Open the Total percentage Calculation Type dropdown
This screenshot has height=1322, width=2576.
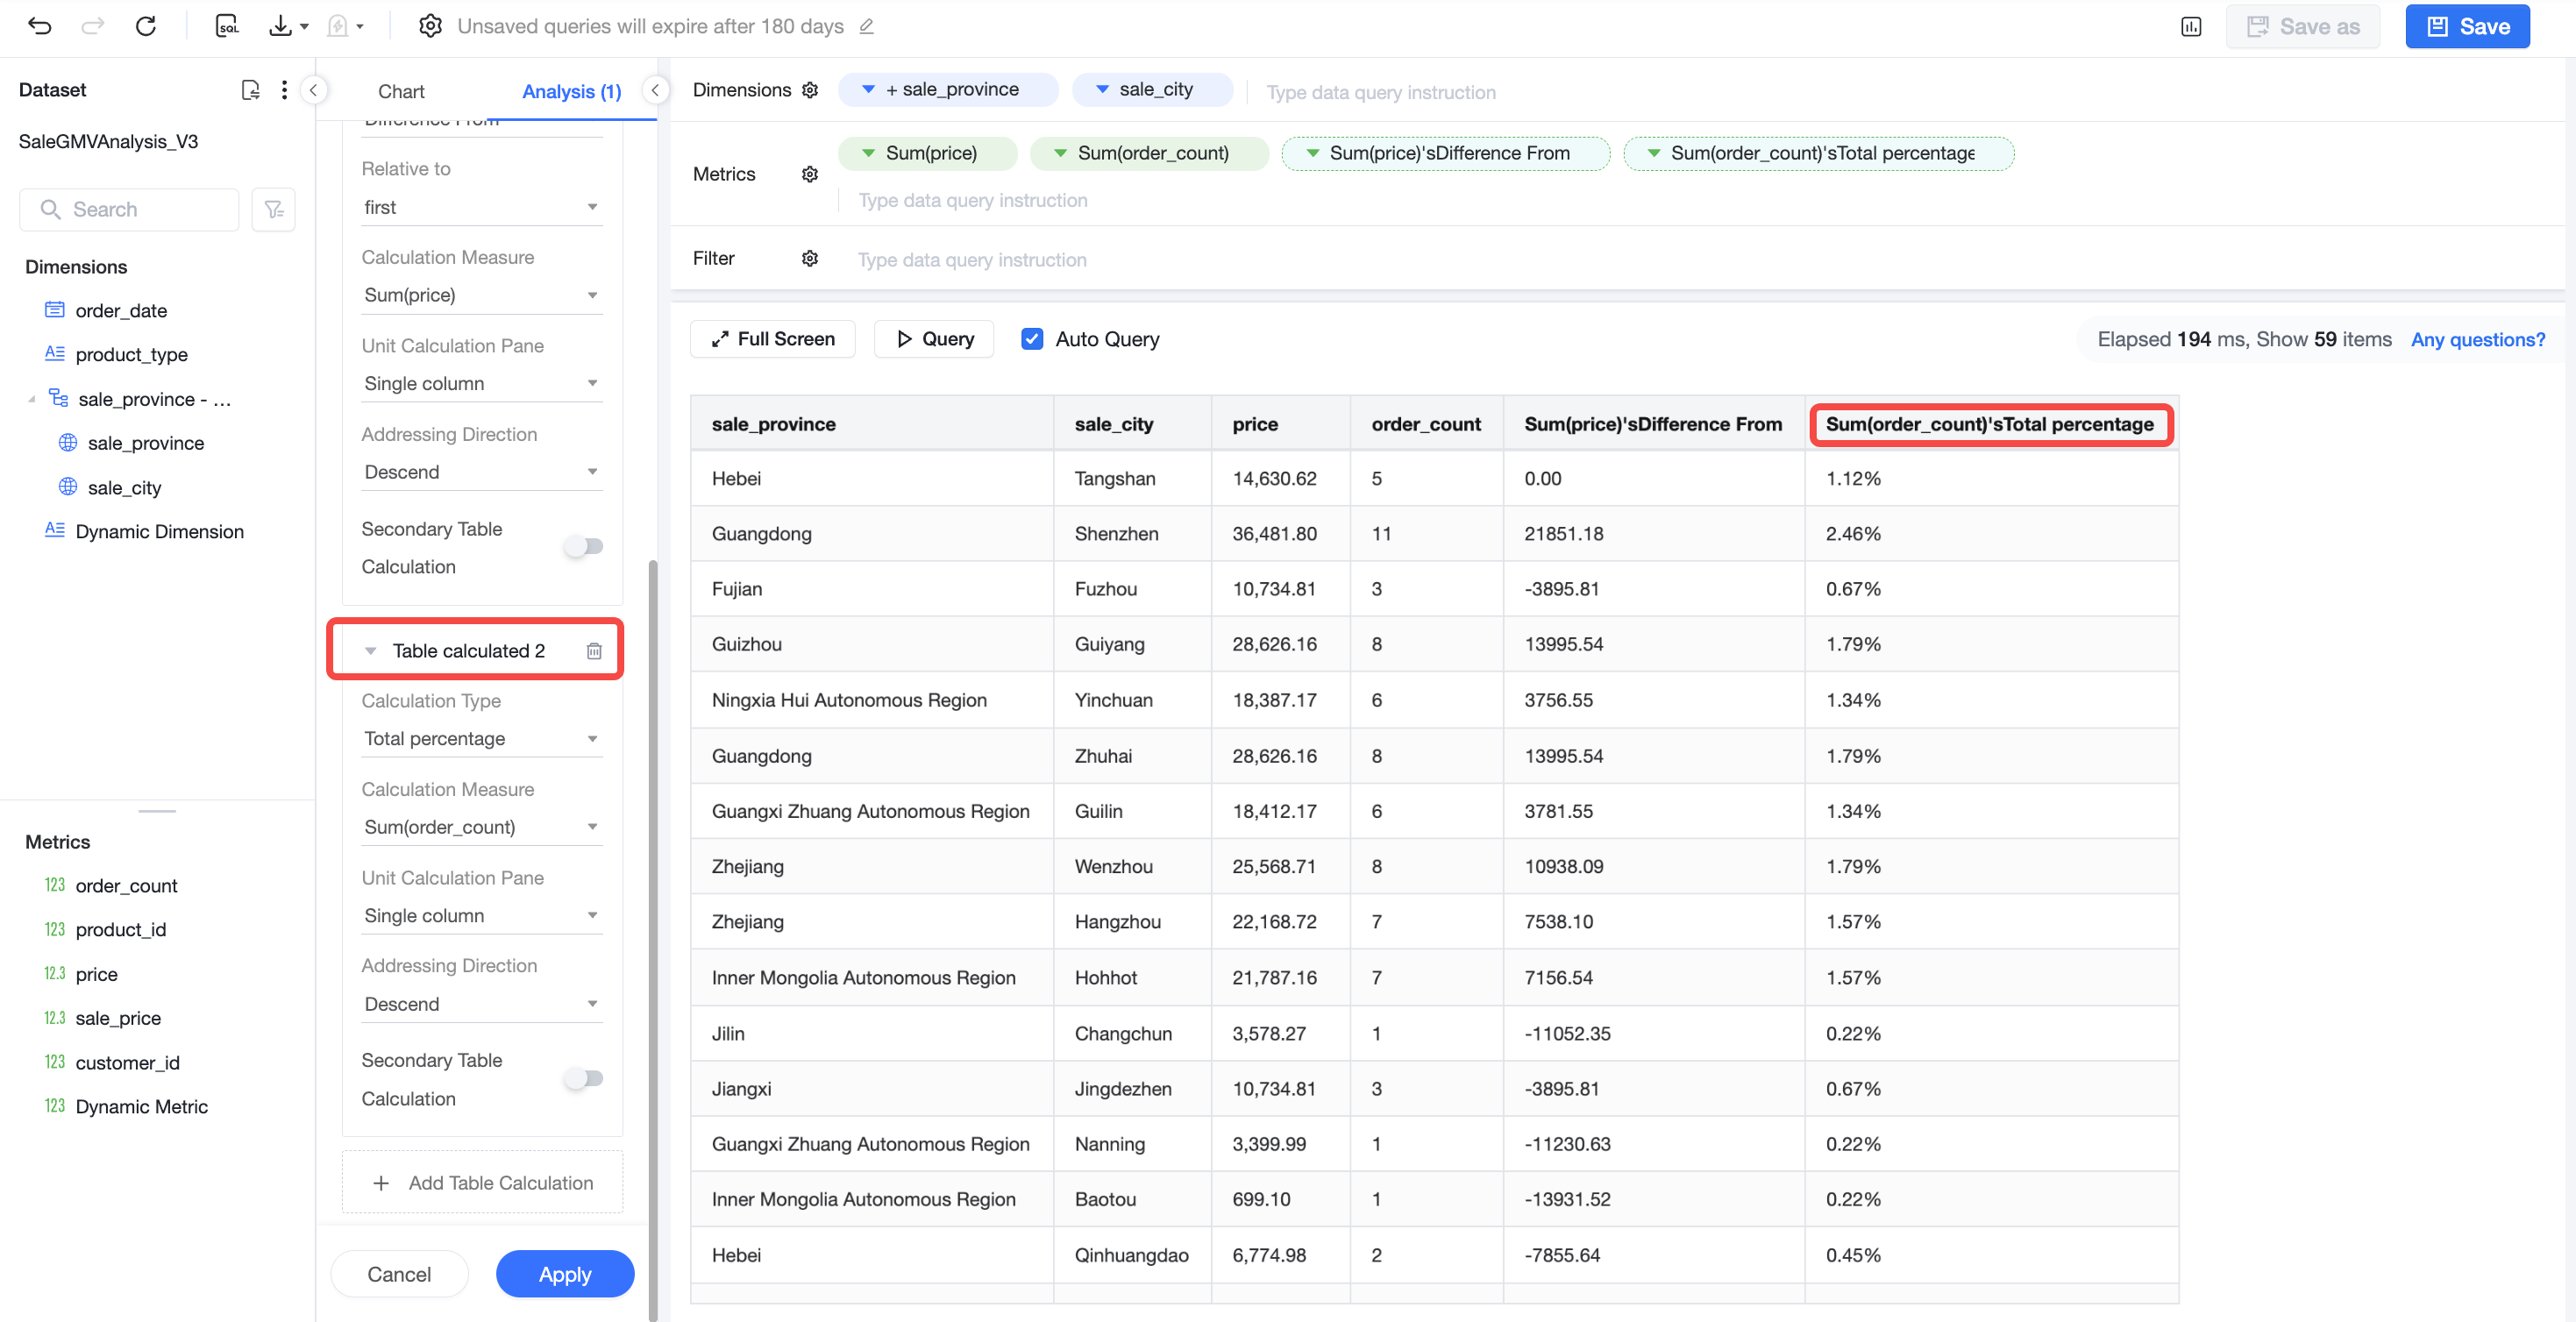481,739
